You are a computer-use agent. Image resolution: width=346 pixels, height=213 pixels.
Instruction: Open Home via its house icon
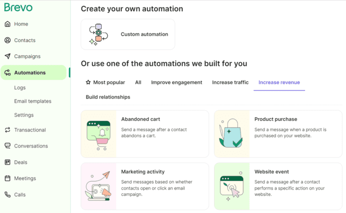click(x=7, y=24)
